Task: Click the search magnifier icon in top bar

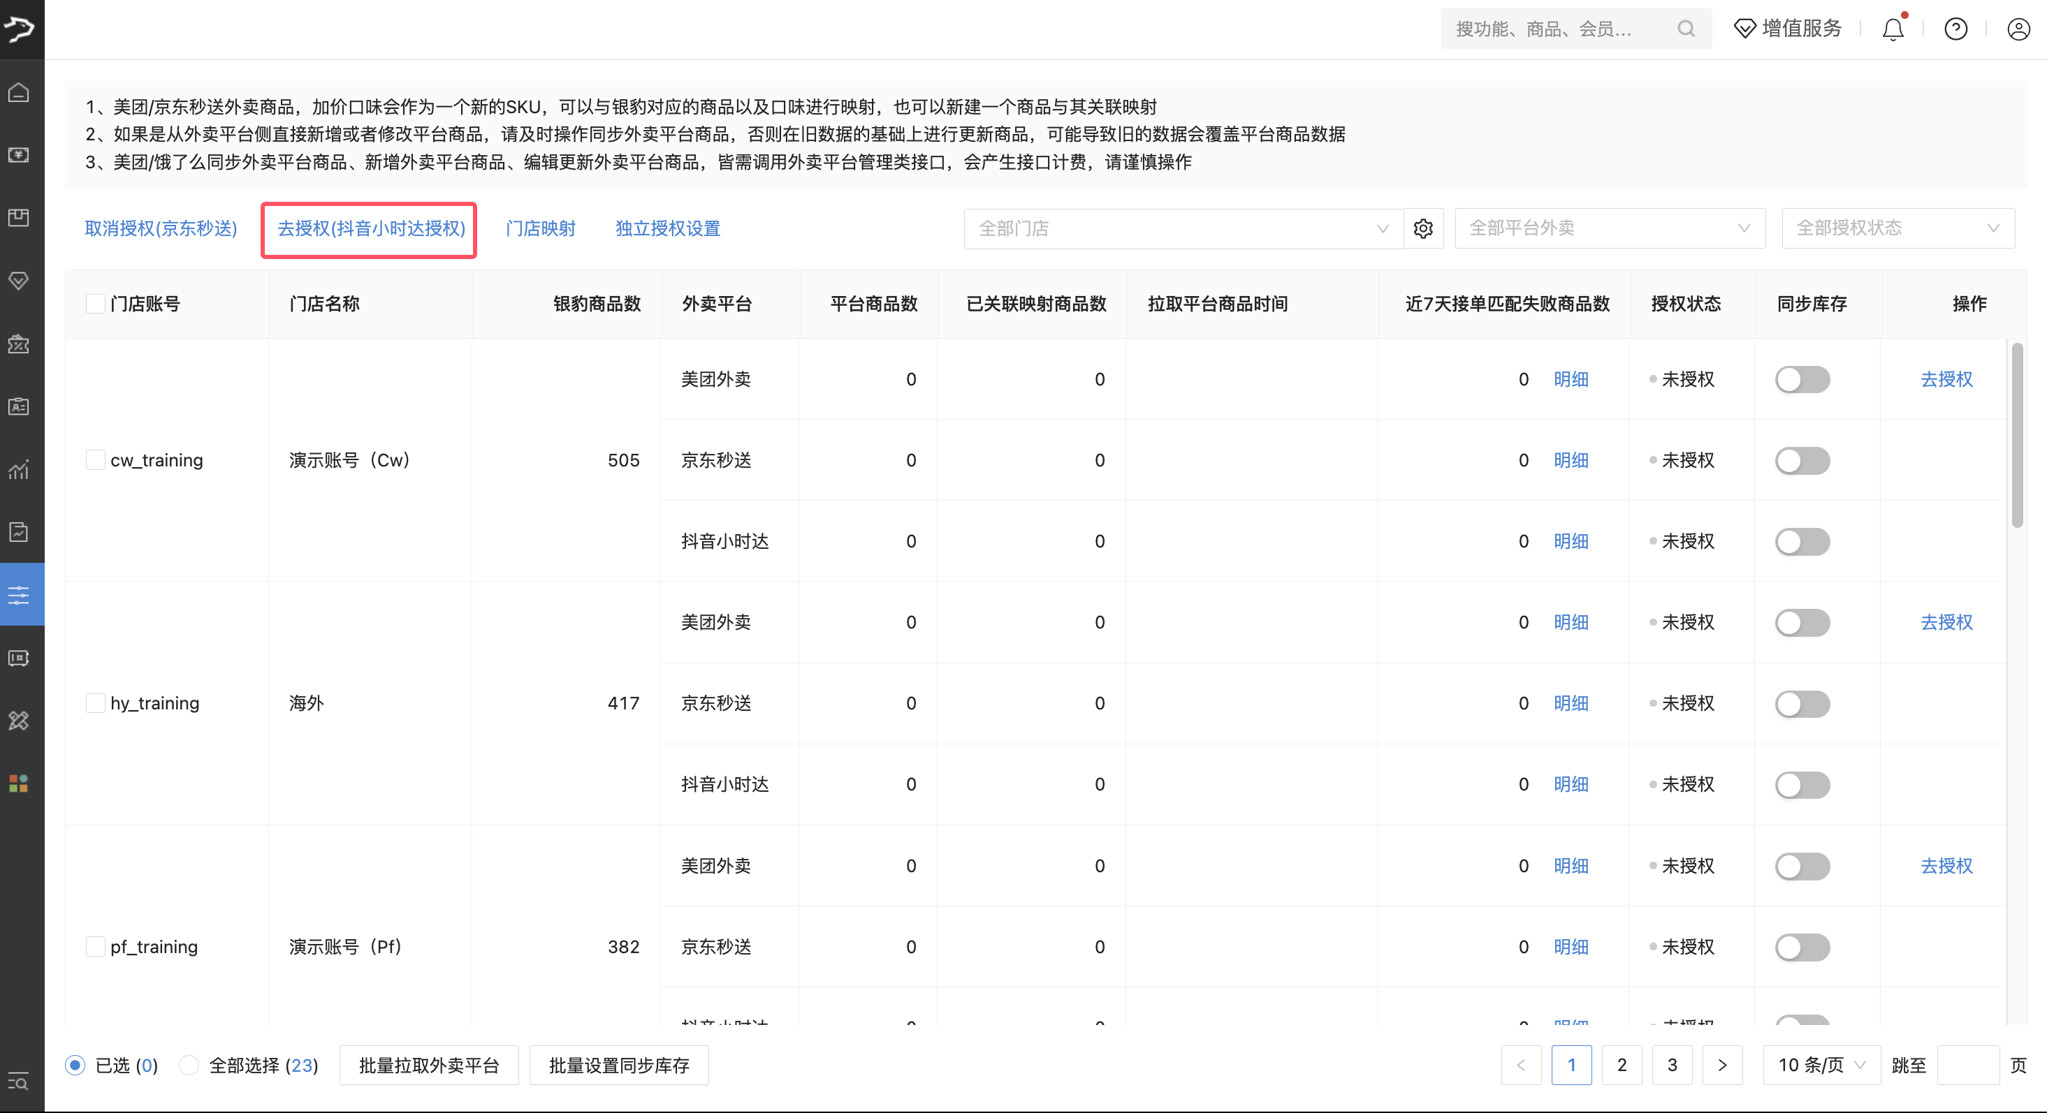Action: (x=1687, y=29)
